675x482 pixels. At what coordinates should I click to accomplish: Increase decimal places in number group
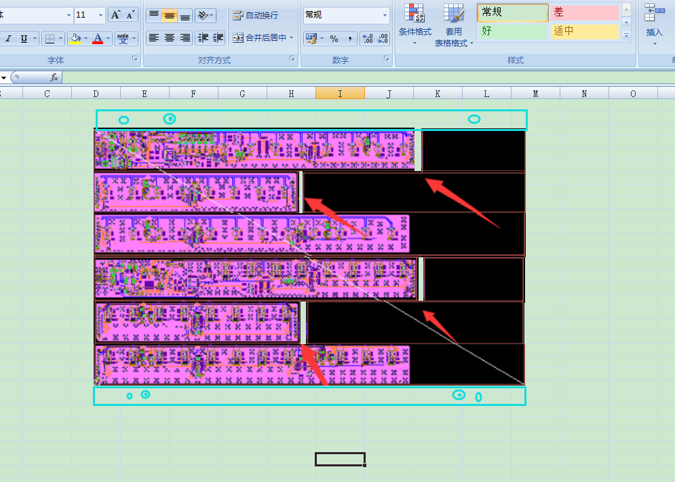pyautogui.click(x=366, y=39)
